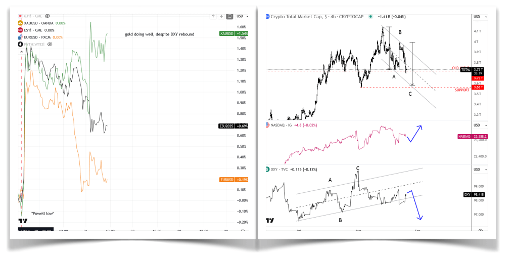Screen dimensions: 513x253
Task: Click the ES1! red symbol icon
Action: [x=21, y=30]
